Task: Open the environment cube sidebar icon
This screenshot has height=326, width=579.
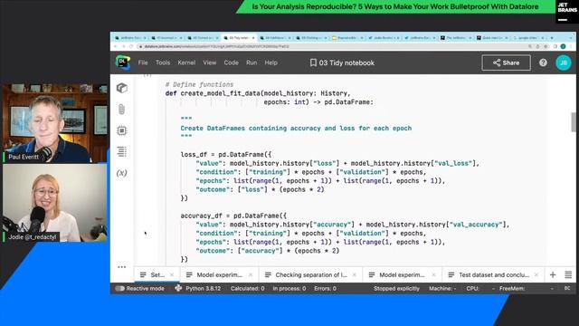Action: tap(122, 88)
